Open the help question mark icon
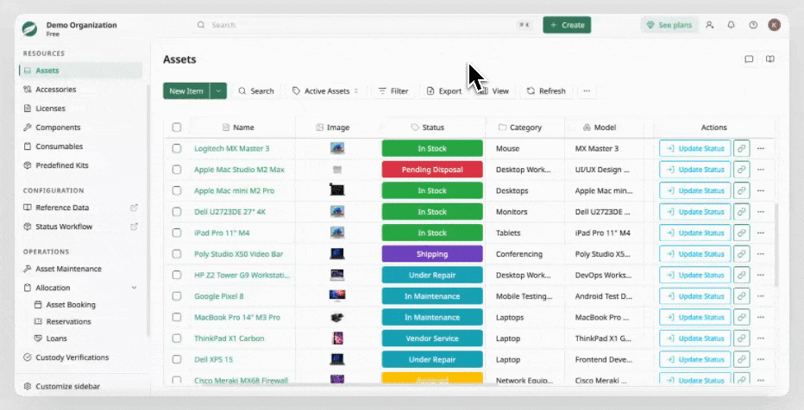 point(753,25)
